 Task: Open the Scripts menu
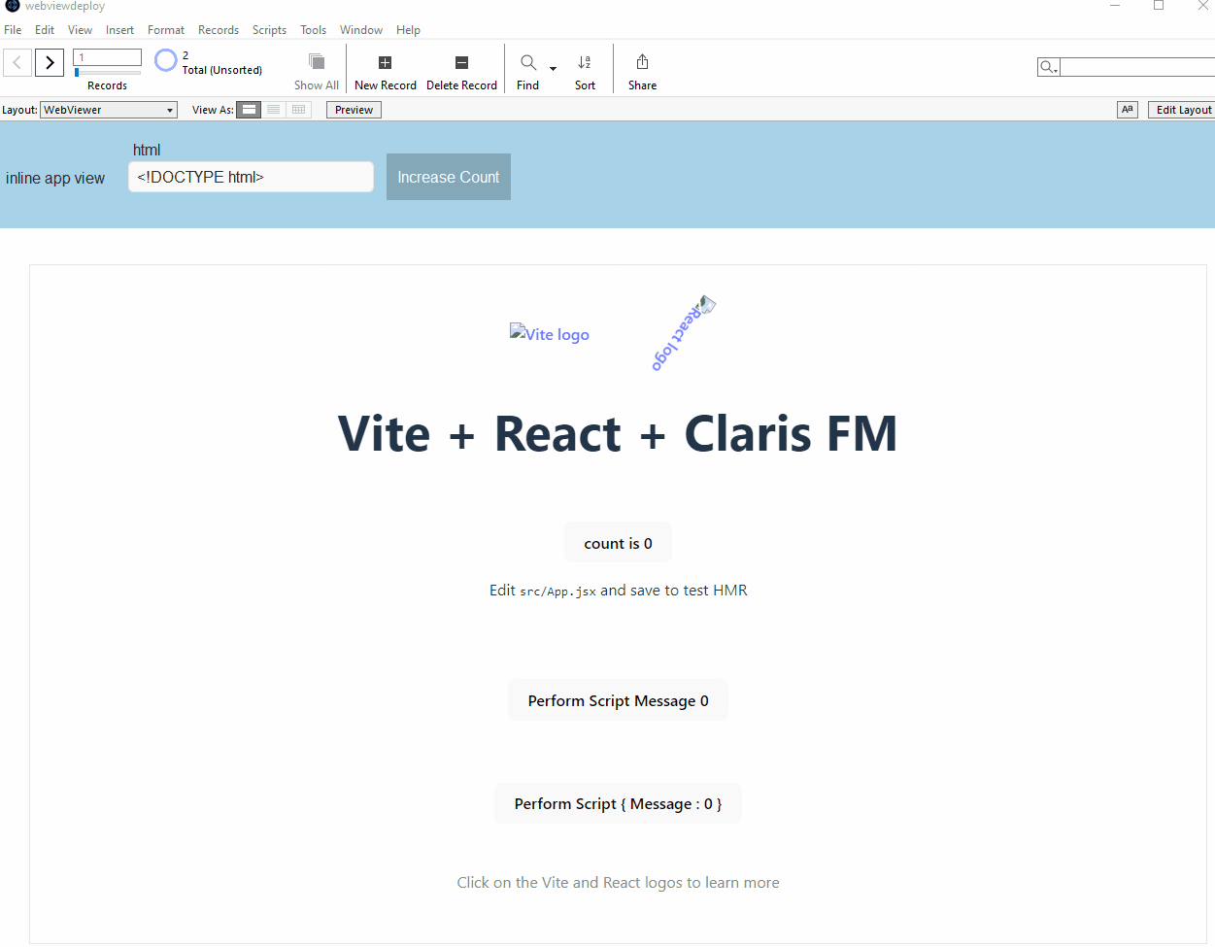(269, 30)
